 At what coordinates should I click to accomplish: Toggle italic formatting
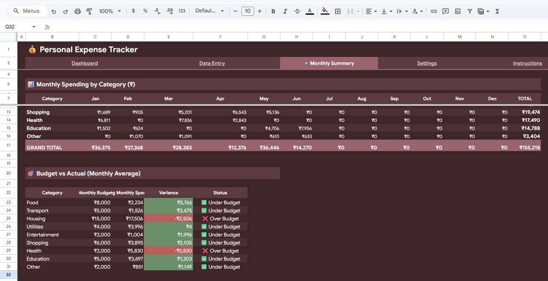point(285,11)
